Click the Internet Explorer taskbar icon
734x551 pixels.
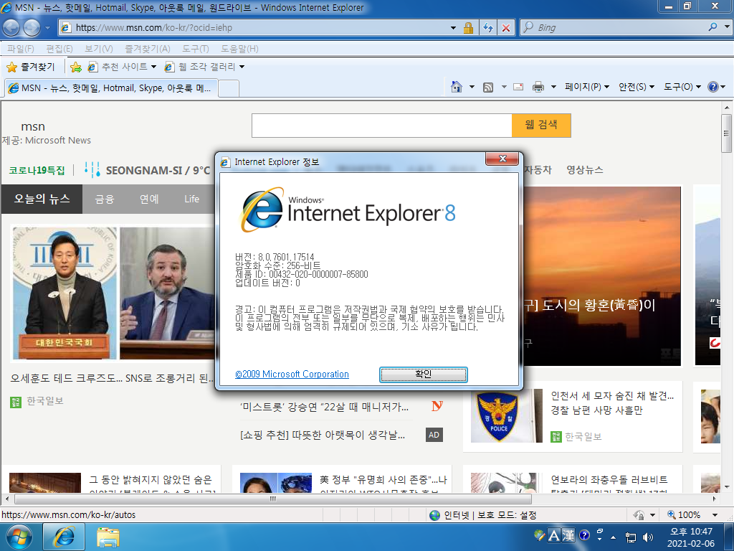coord(64,537)
